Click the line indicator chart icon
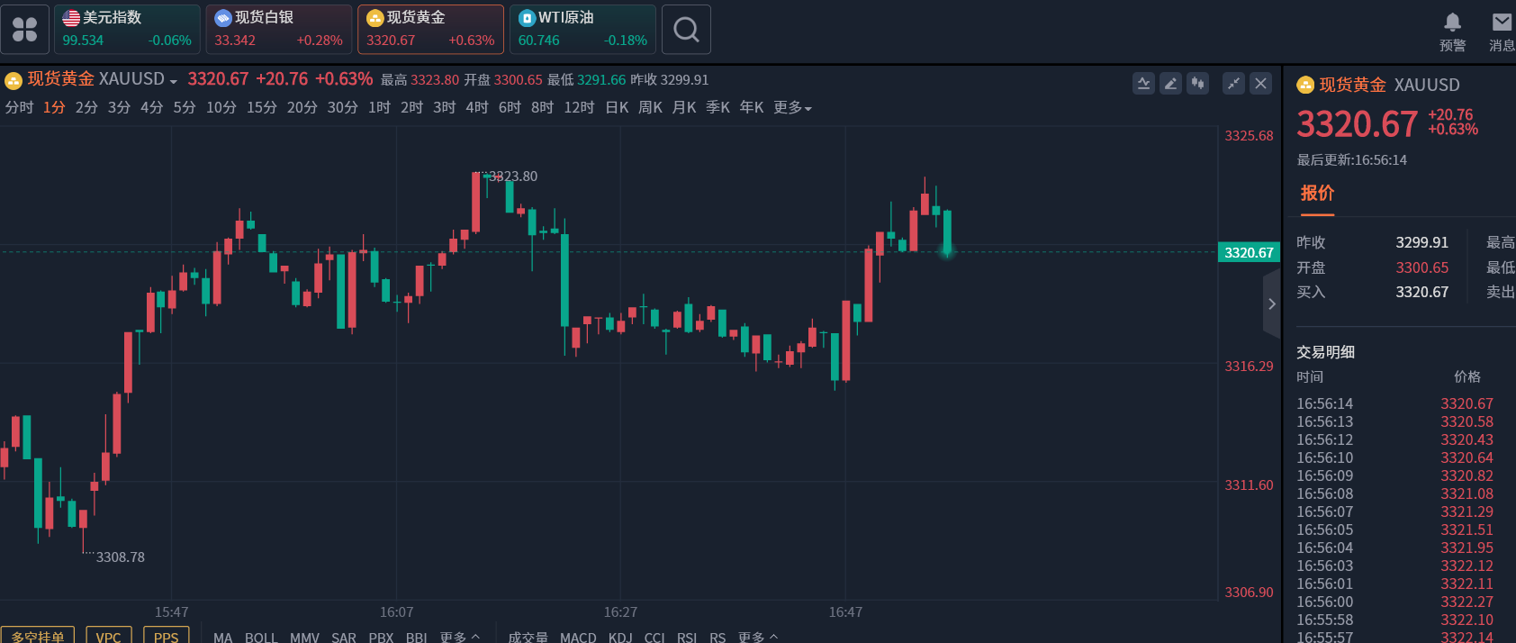This screenshot has width=1516, height=643. (1143, 84)
